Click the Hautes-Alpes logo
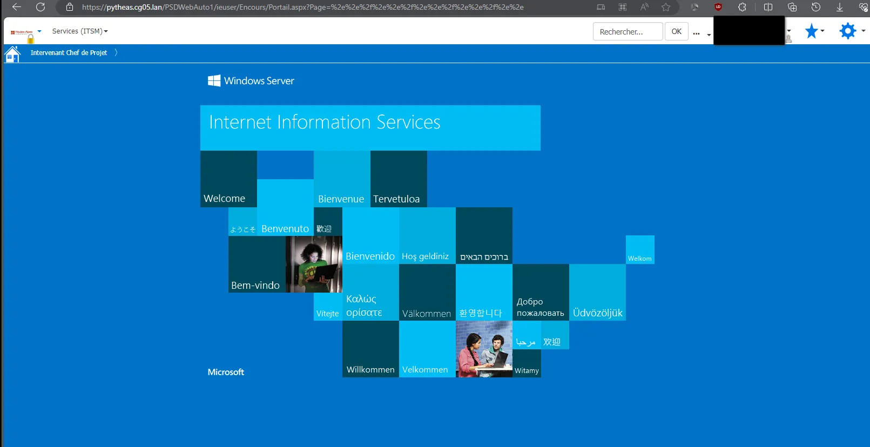This screenshot has width=870, height=447. 22,32
